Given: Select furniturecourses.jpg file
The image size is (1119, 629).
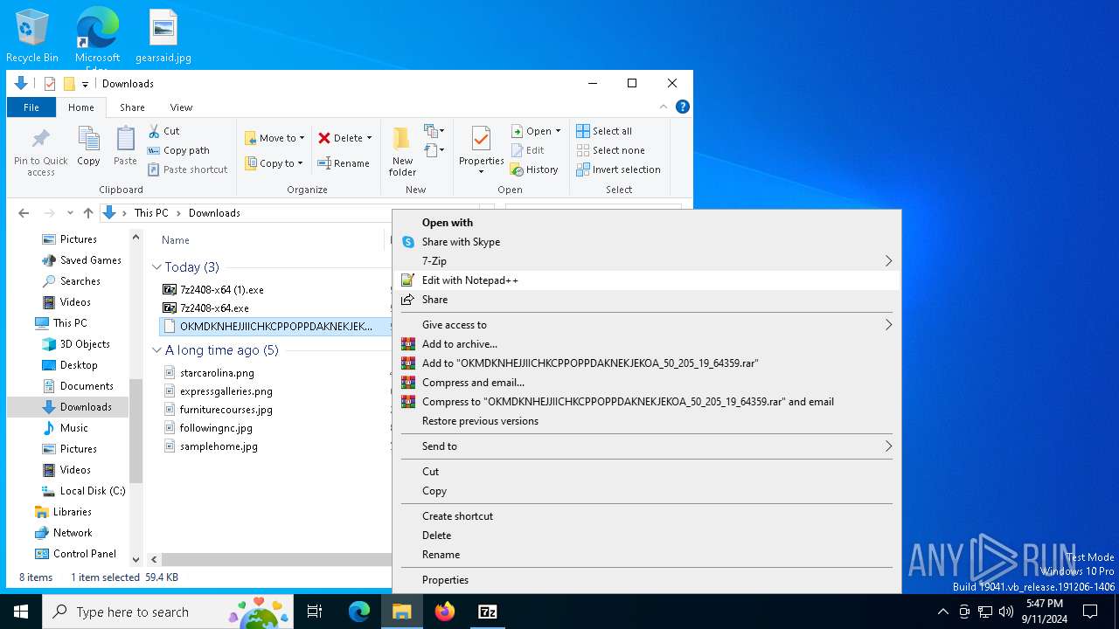Looking at the screenshot, I should click(x=226, y=410).
